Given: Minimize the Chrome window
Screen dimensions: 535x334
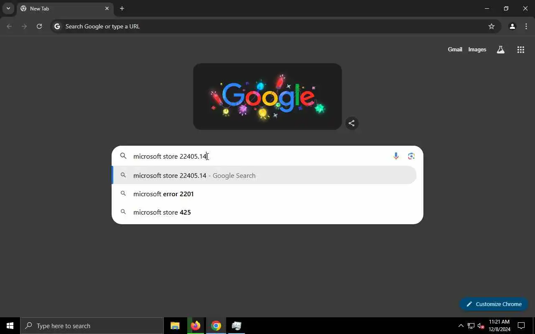Looking at the screenshot, I should coord(487,8).
